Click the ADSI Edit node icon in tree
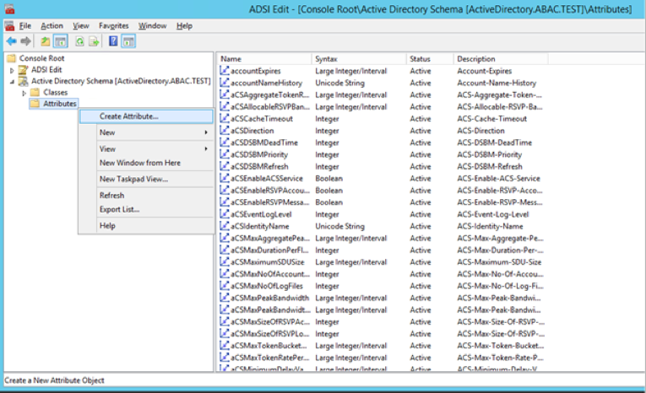 click(x=24, y=69)
